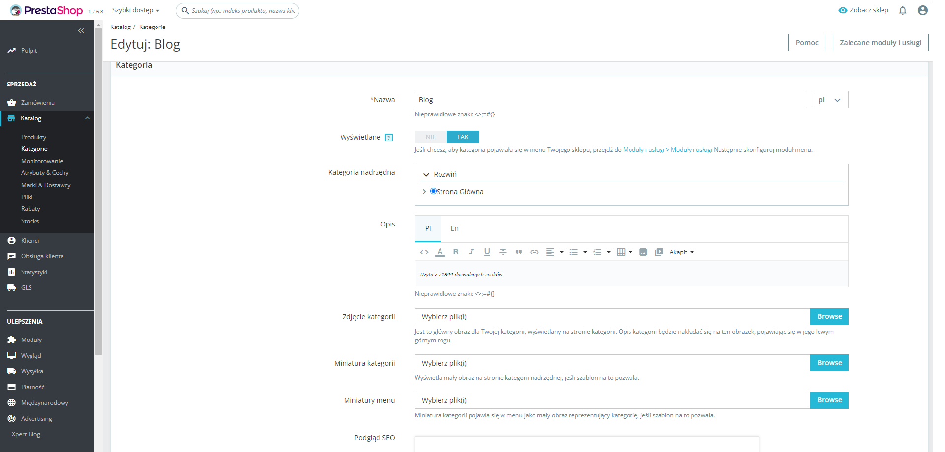This screenshot has height=452, width=945.
Task: Insert a blockquote in description editor
Action: 518,252
